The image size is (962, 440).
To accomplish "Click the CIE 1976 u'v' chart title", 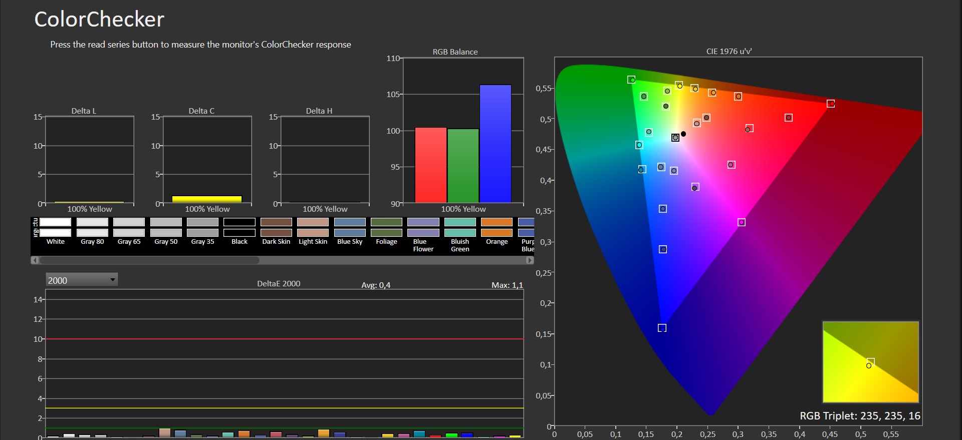I will click(x=729, y=51).
